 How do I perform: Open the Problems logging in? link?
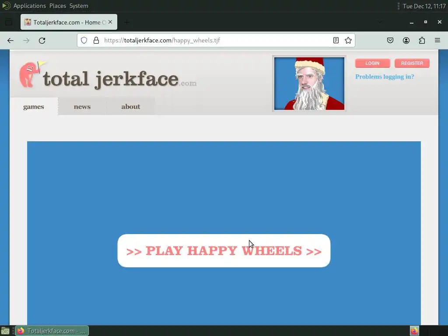[385, 77]
